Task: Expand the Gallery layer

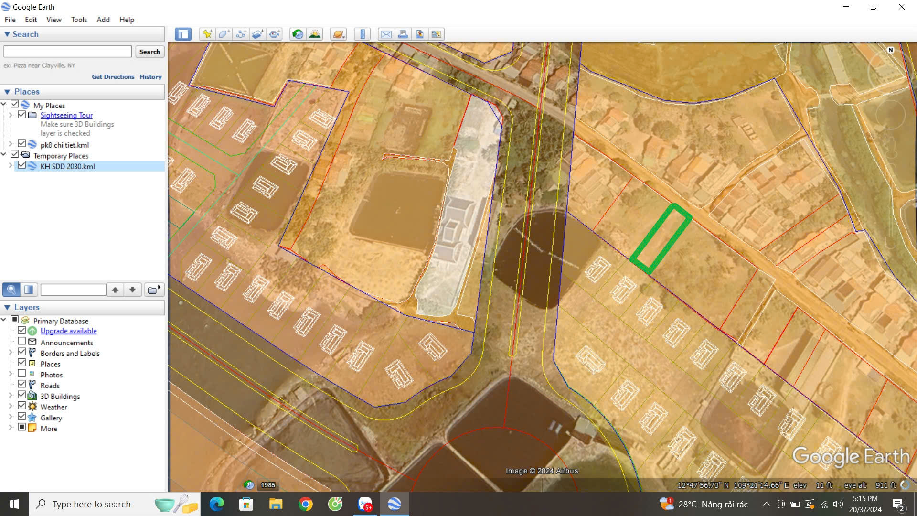Action: (11, 417)
